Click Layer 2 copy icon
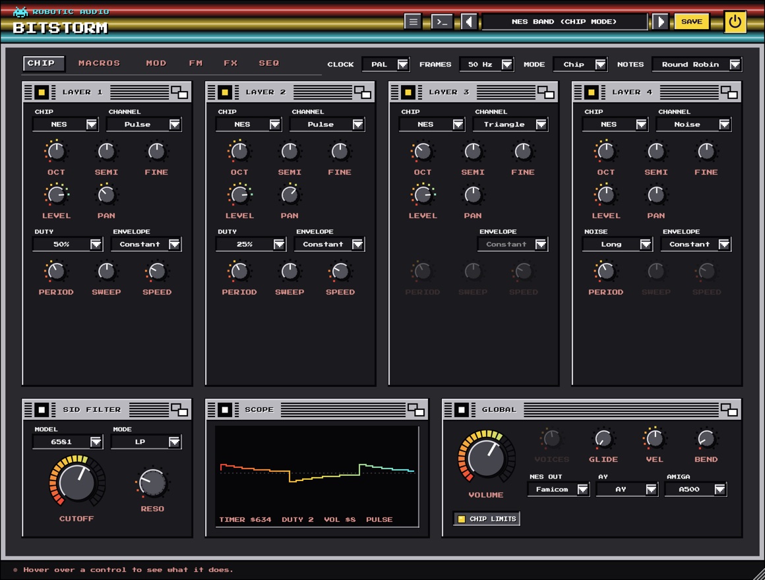Image resolution: width=765 pixels, height=580 pixels. (363, 92)
